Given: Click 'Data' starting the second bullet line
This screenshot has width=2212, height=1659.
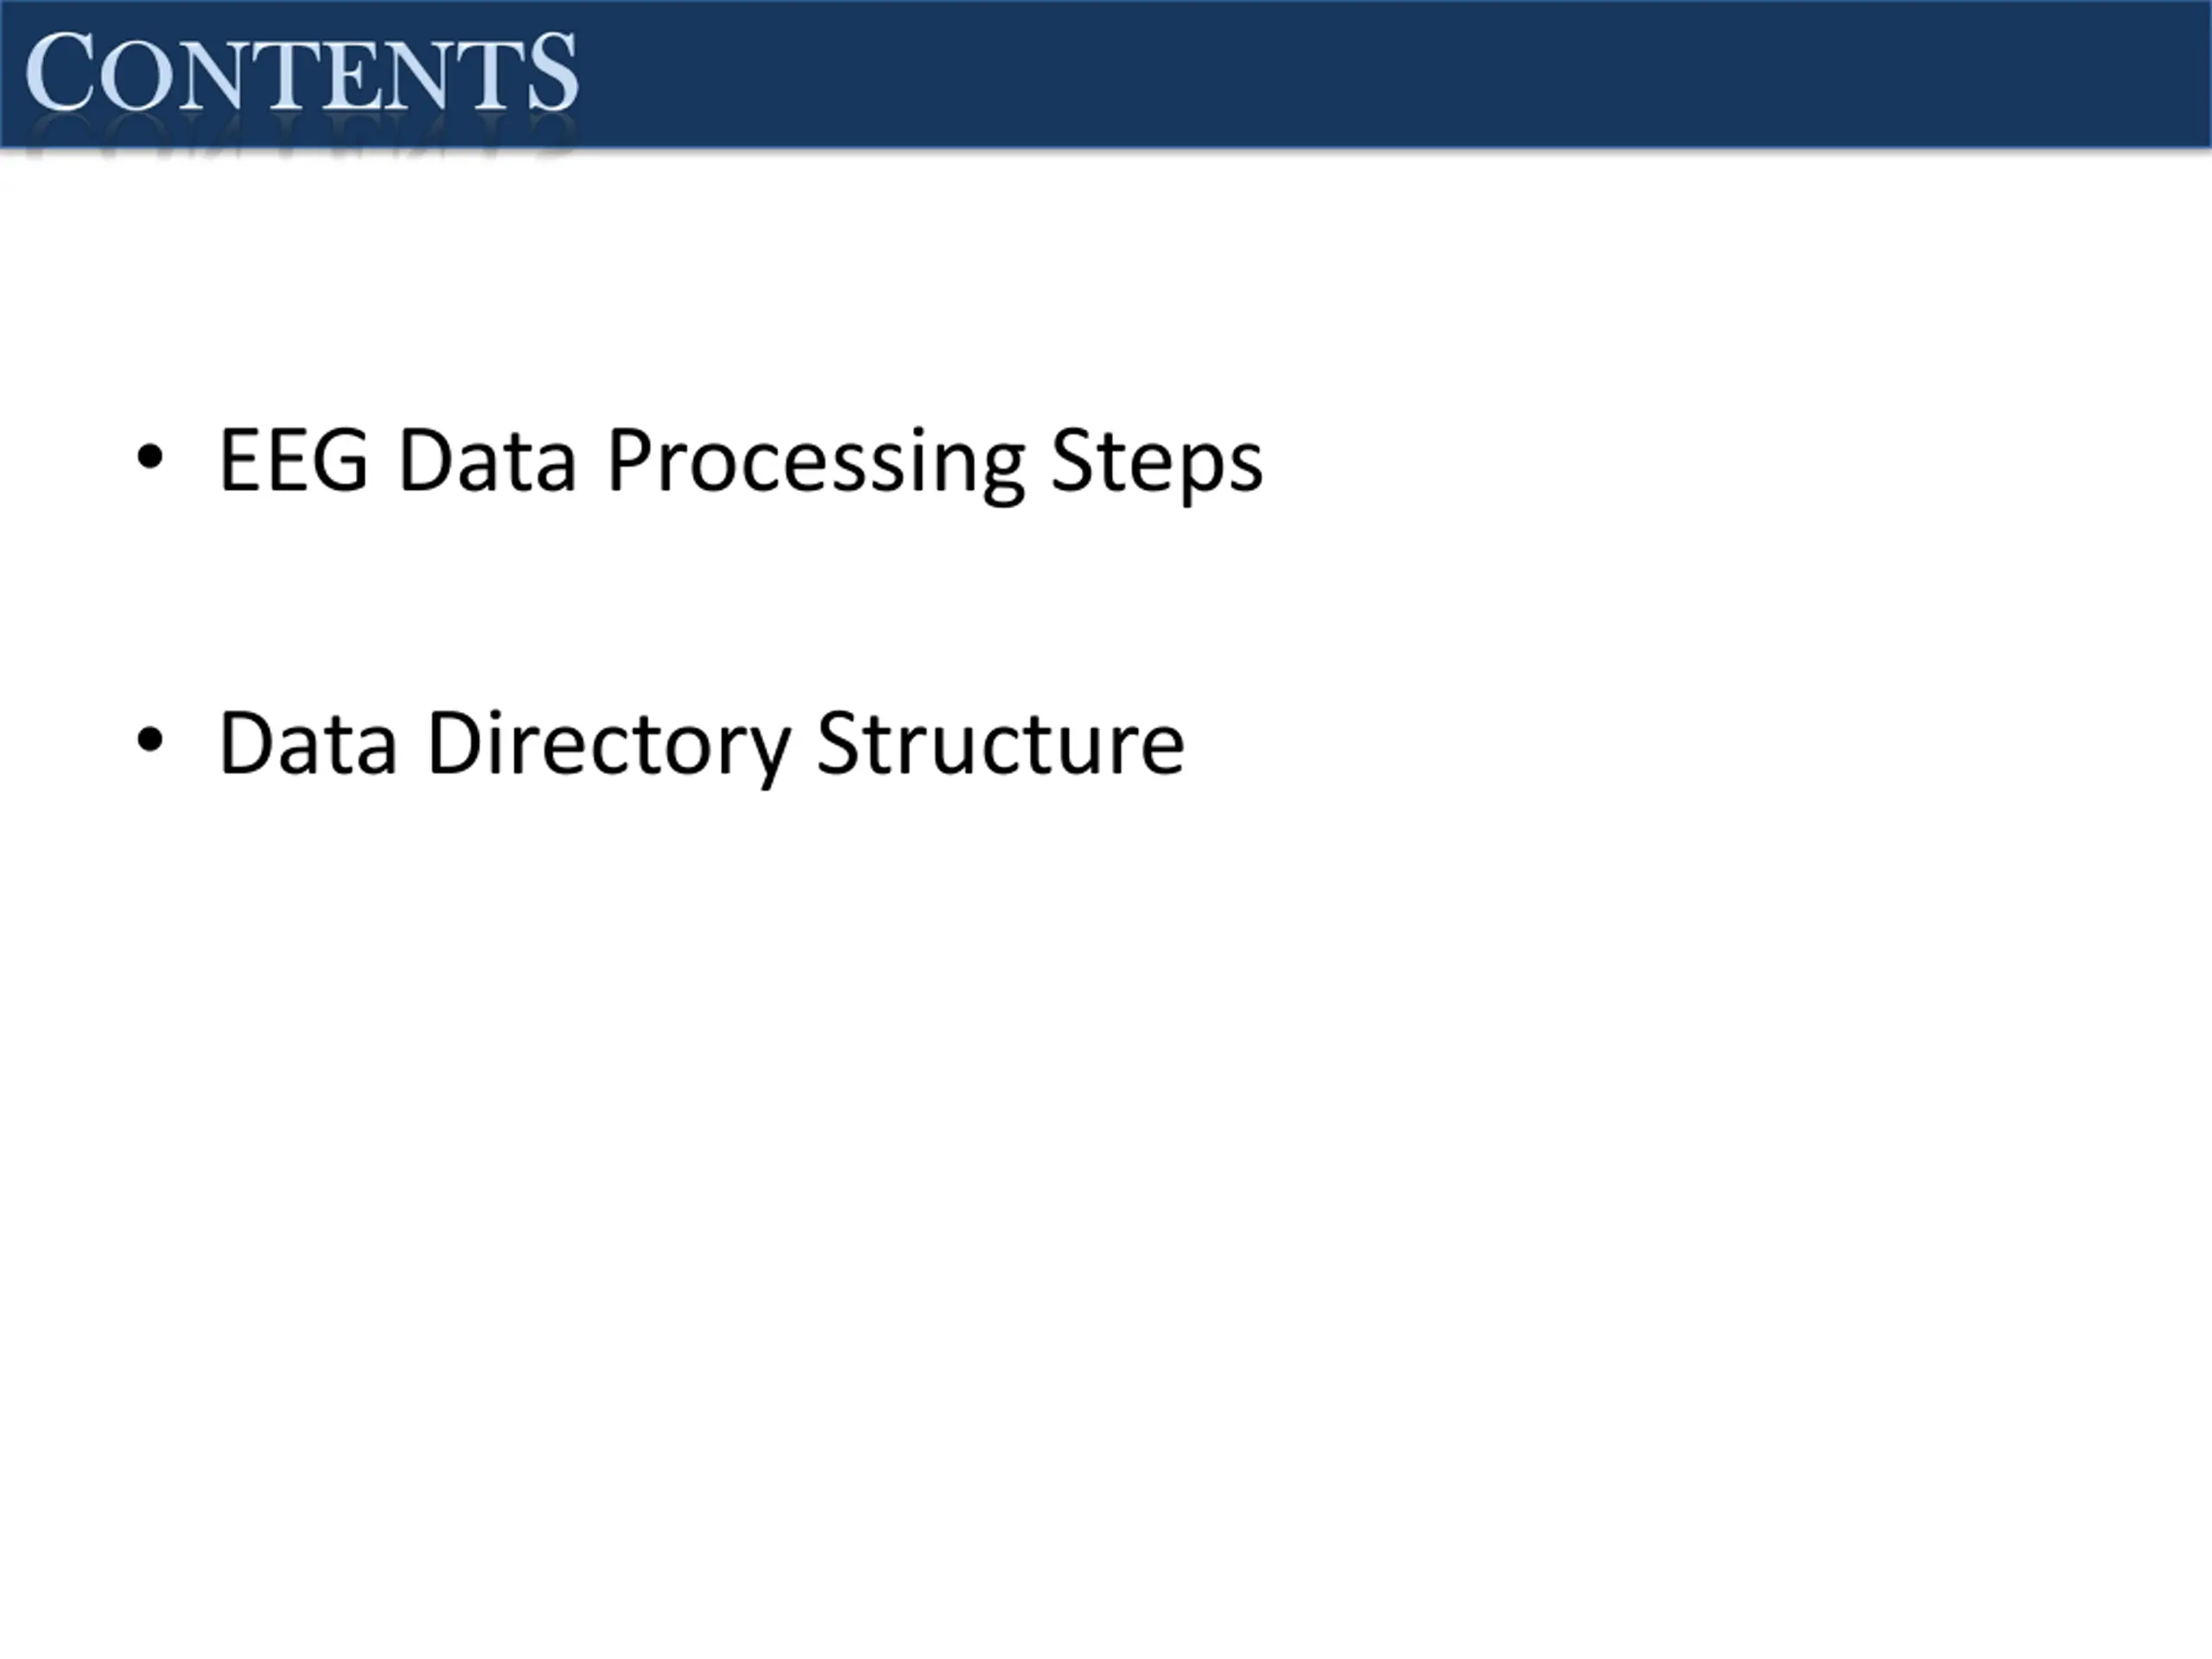Looking at the screenshot, I should point(307,743).
